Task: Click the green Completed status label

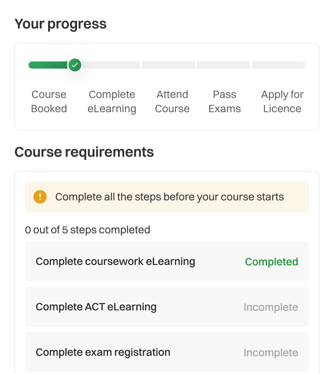Action: [x=272, y=262]
